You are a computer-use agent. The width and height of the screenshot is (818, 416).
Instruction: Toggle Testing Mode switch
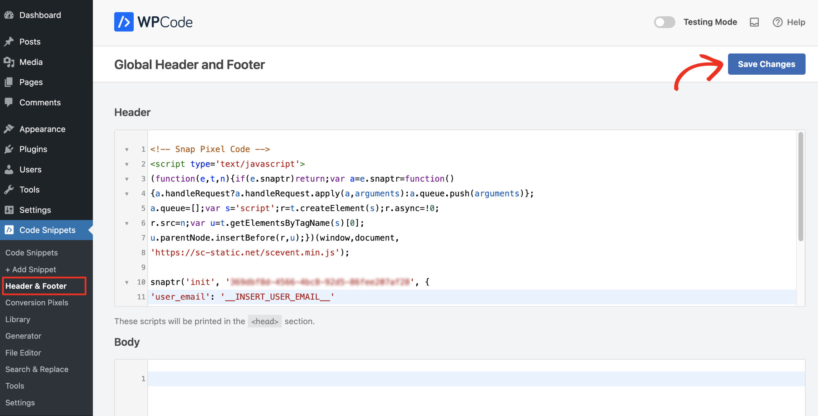pyautogui.click(x=665, y=22)
